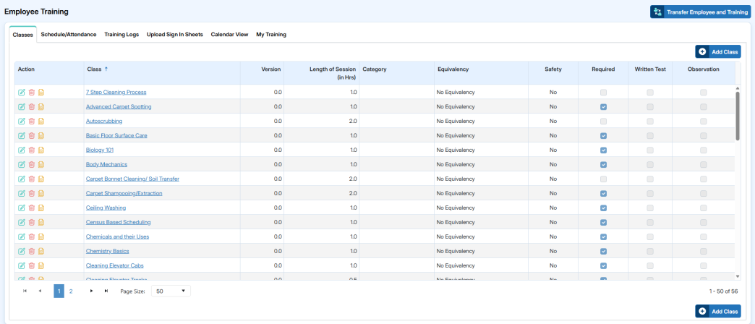Open document icon for Advanced Carpet Spotting
This screenshot has height=324, width=755.
pos(41,106)
